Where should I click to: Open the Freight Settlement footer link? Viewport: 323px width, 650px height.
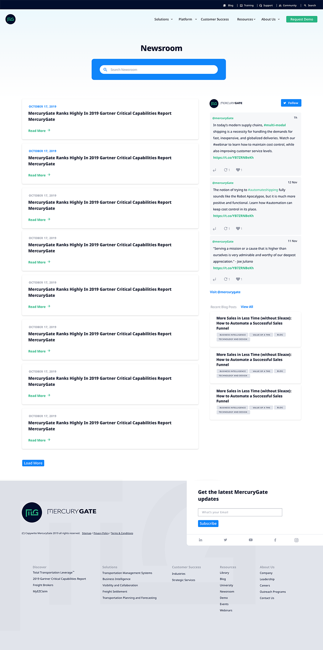click(115, 592)
